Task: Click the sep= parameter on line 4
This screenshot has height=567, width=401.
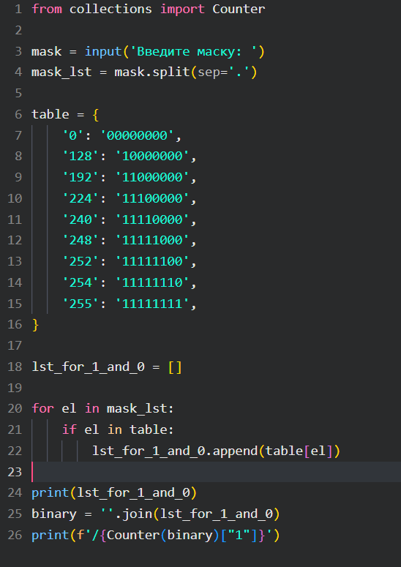Action: pyautogui.click(x=213, y=73)
